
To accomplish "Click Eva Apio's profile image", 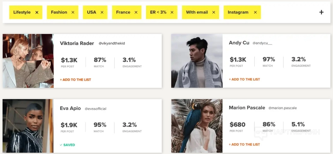I will (28, 126).
